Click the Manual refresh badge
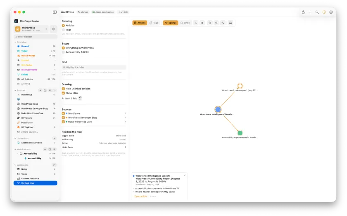This screenshot has height=216, width=347. point(83,12)
